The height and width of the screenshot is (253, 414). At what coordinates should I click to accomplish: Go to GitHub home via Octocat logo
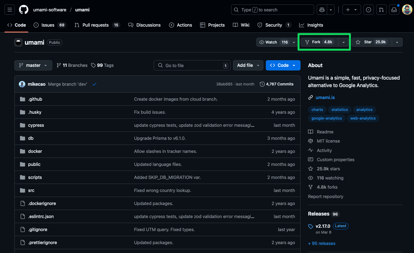pyautogui.click(x=24, y=10)
